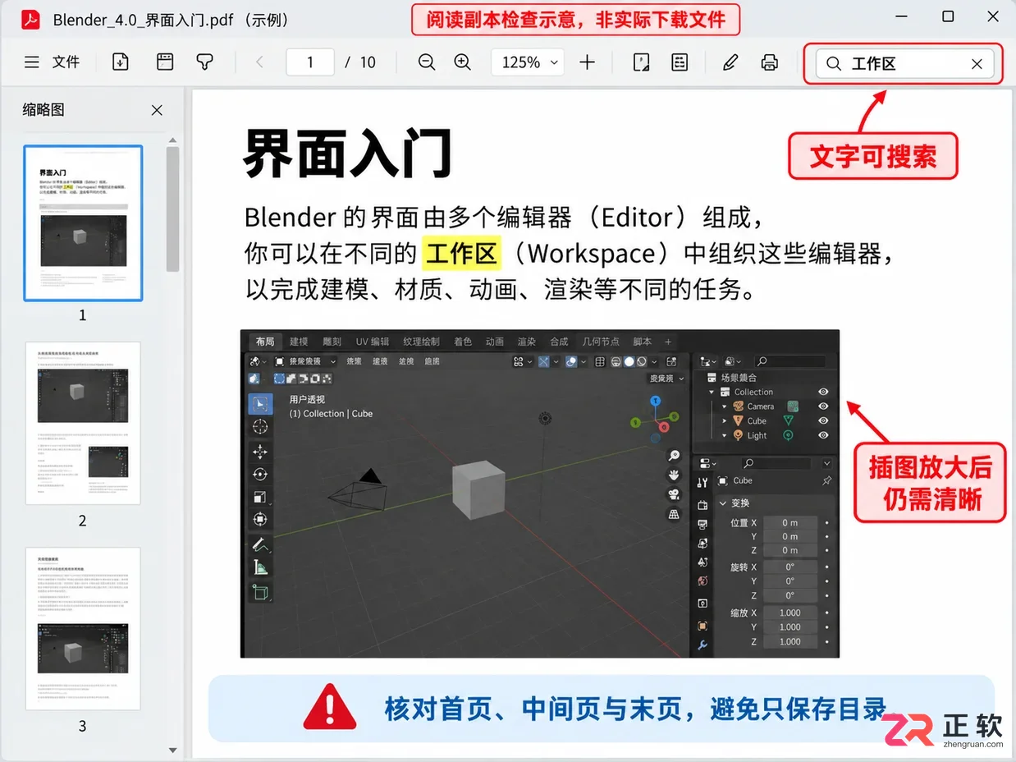Select the pen annotate tool
Image resolution: width=1016 pixels, height=762 pixels.
coord(730,62)
